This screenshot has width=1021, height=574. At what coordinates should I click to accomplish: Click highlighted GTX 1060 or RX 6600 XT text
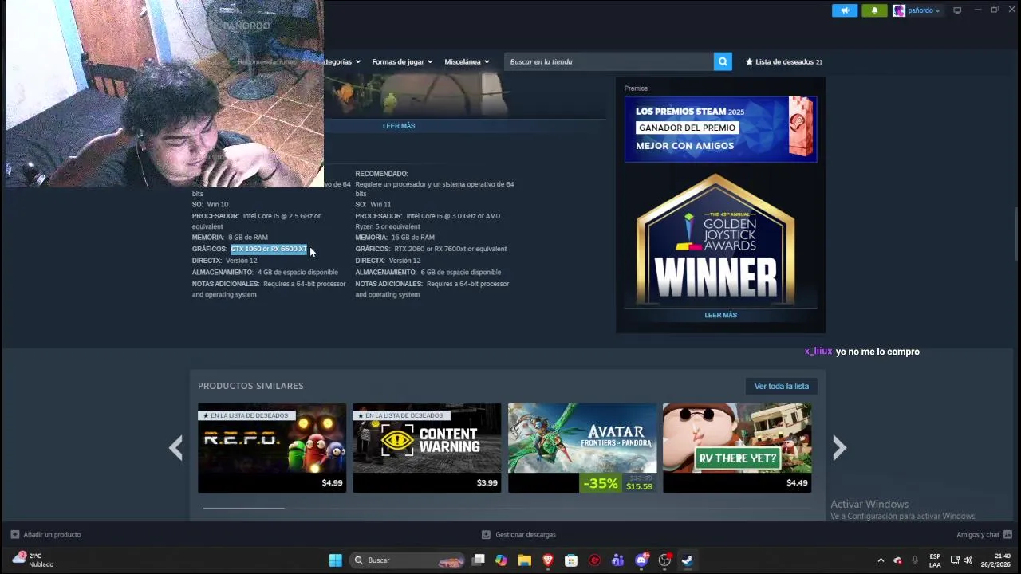click(x=269, y=249)
